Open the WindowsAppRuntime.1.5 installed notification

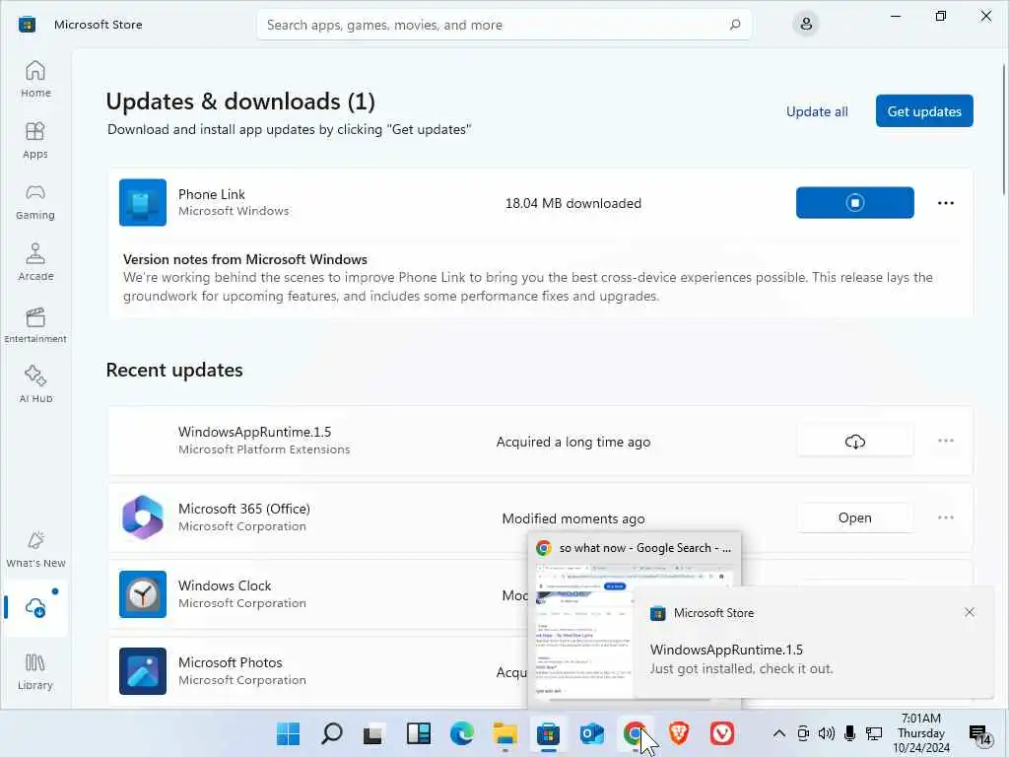click(x=814, y=644)
